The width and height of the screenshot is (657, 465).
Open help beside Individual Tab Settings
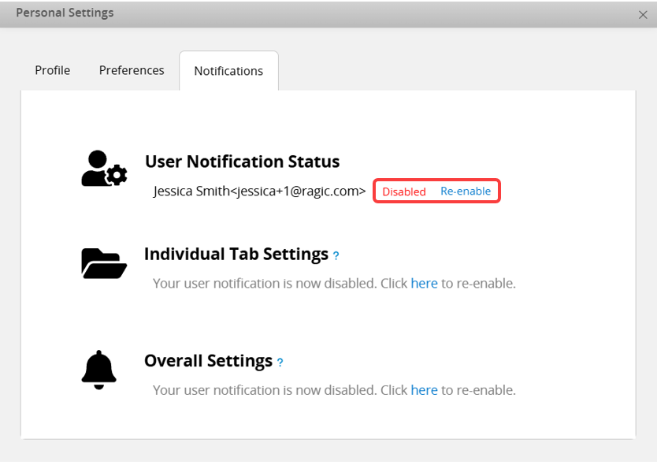point(336,256)
